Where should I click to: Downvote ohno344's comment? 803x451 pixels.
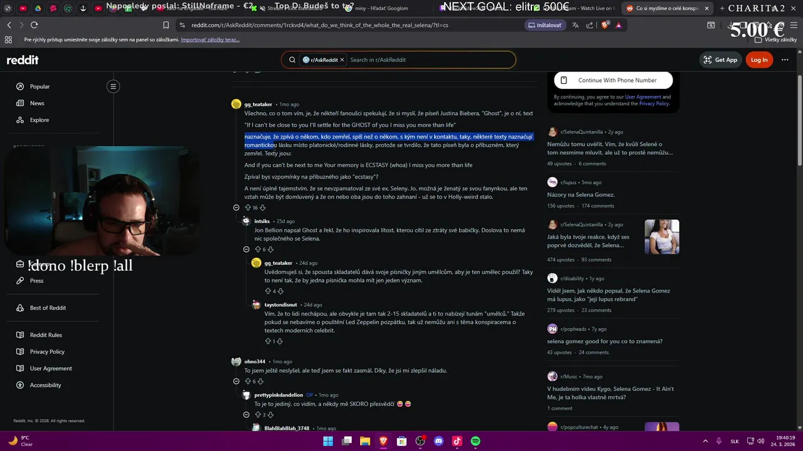click(x=260, y=381)
